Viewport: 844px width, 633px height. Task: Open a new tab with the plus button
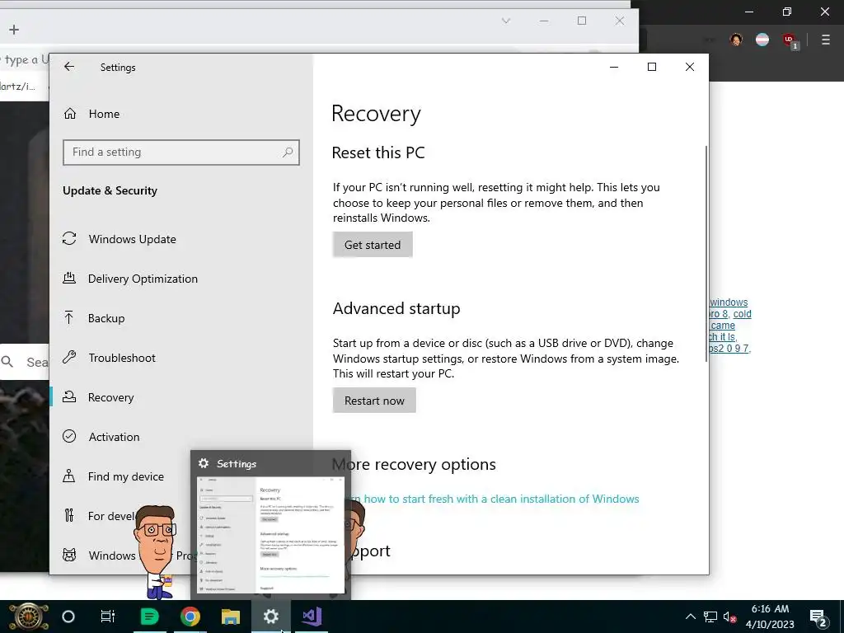[x=14, y=30]
